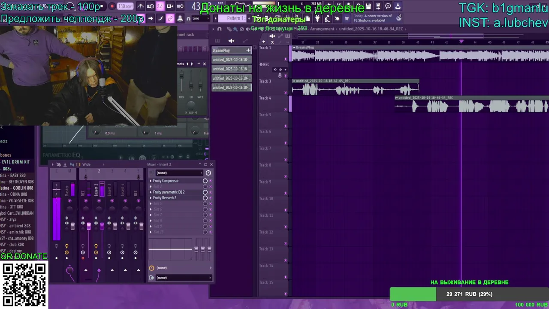This screenshot has width=549, height=309.
Task: Show audio clips in the playlist picker
Action: click(x=231, y=41)
